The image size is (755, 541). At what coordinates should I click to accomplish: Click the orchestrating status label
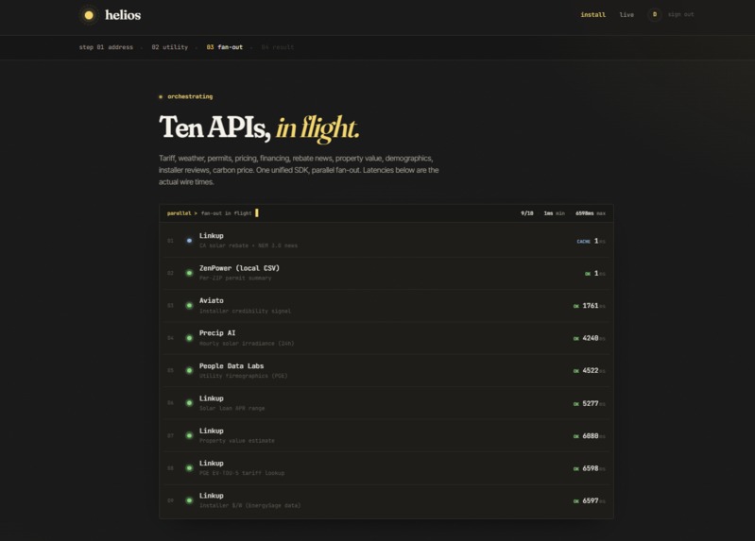[x=190, y=96]
